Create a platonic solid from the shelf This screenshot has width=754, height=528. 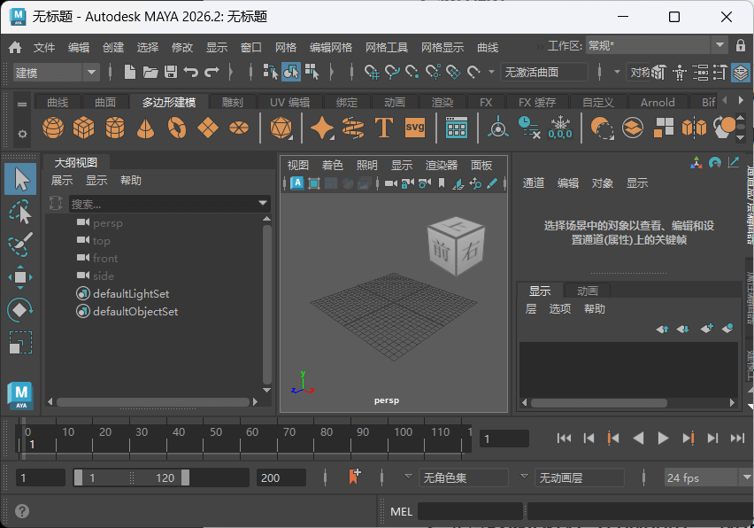pyautogui.click(x=283, y=128)
